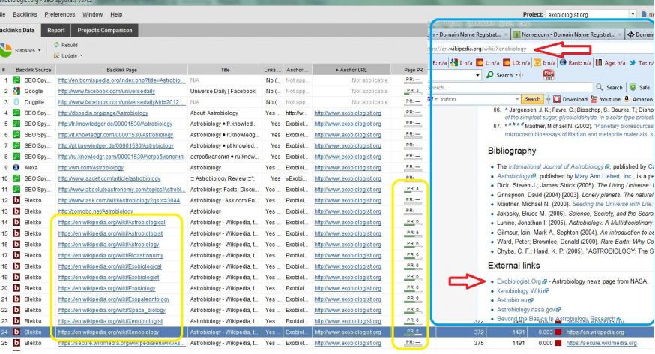
Task: Click the SEO SpyGlass icon in row 1
Action: pyautogui.click(x=16, y=79)
